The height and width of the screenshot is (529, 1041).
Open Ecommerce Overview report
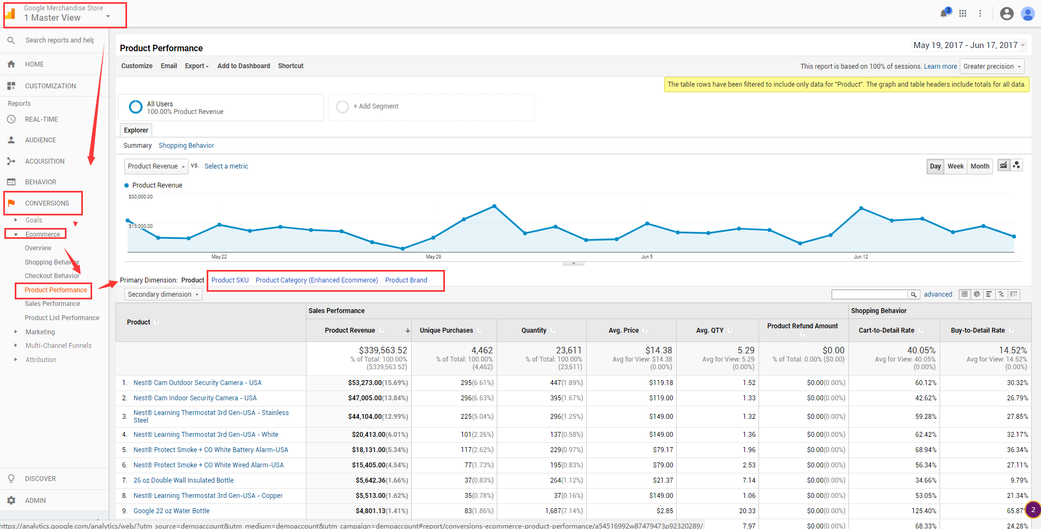click(x=38, y=248)
